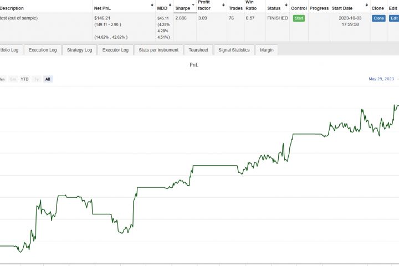Select the 1y chart range
The height and width of the screenshot is (266, 399).
click(37, 79)
